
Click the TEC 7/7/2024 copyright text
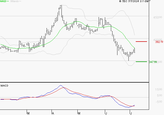pyautogui.click(x=135, y=1)
